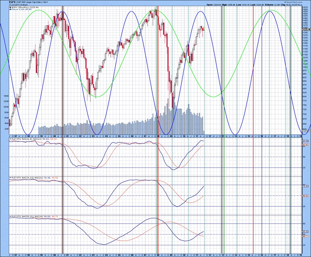Click the 800 price level on right axis

[304, 96]
